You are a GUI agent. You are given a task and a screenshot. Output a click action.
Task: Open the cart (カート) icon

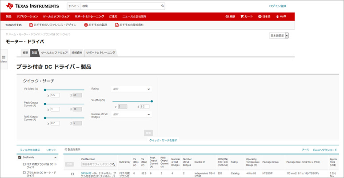coord(242,16)
